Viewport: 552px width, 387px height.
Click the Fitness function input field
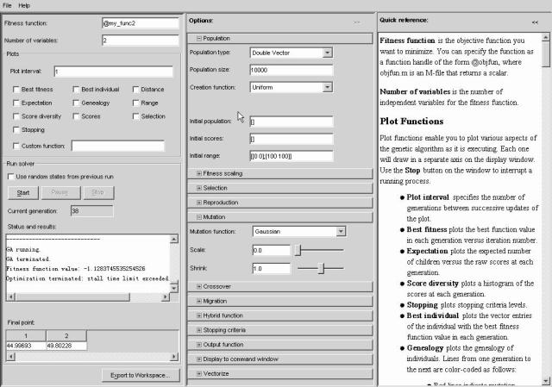(141, 23)
